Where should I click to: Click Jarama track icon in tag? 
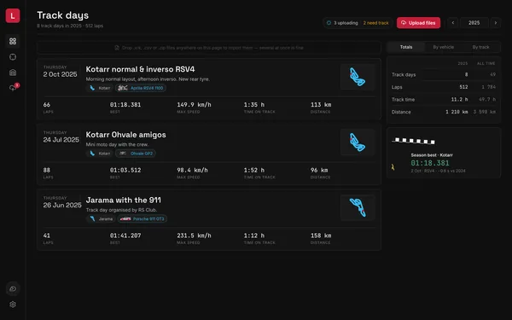click(x=93, y=218)
